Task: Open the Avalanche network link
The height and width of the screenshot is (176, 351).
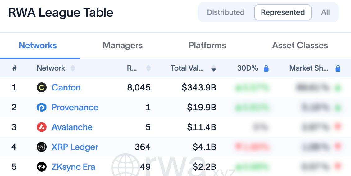Action: [x=72, y=127]
